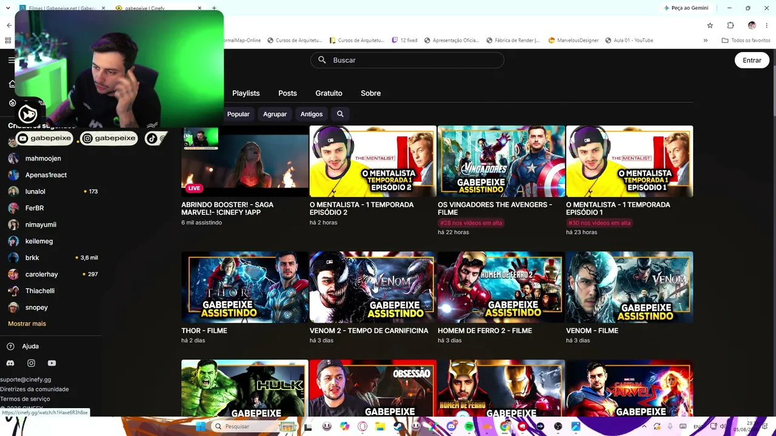This screenshot has height=436, width=776.
Task: Switch to the Playlists tab
Action: pyautogui.click(x=246, y=93)
